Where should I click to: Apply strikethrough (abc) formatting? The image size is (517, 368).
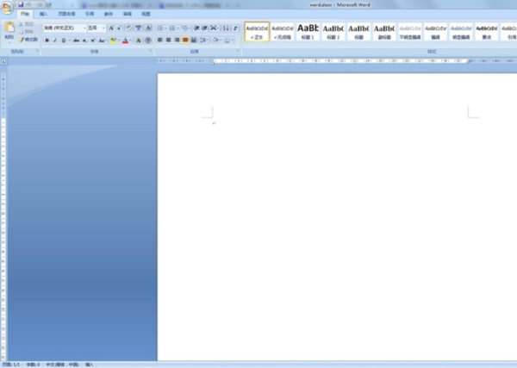[x=76, y=41]
